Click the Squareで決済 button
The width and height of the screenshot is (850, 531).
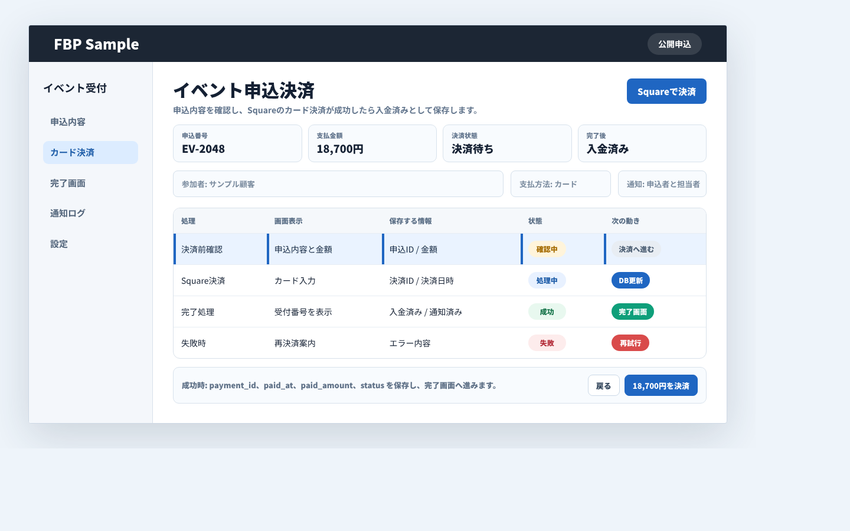[x=666, y=91]
